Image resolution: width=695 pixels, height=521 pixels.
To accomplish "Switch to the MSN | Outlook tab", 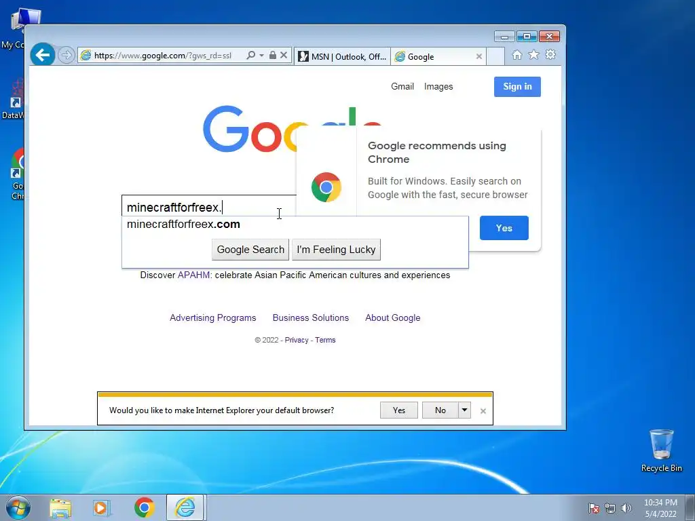I will (x=342, y=57).
